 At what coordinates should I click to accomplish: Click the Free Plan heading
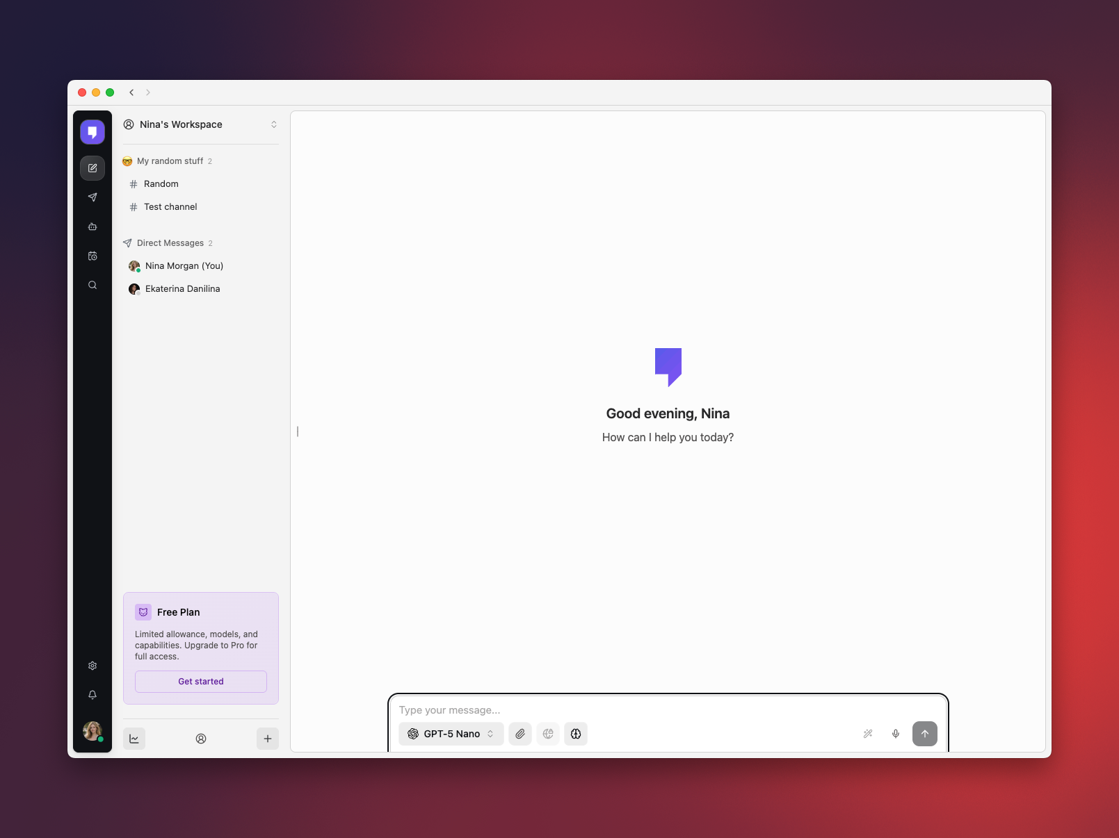(x=179, y=612)
